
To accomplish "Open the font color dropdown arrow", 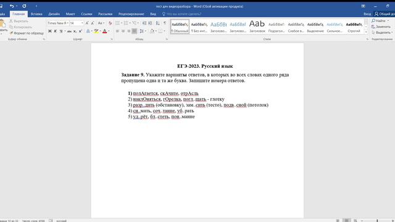I will click(x=109, y=31).
